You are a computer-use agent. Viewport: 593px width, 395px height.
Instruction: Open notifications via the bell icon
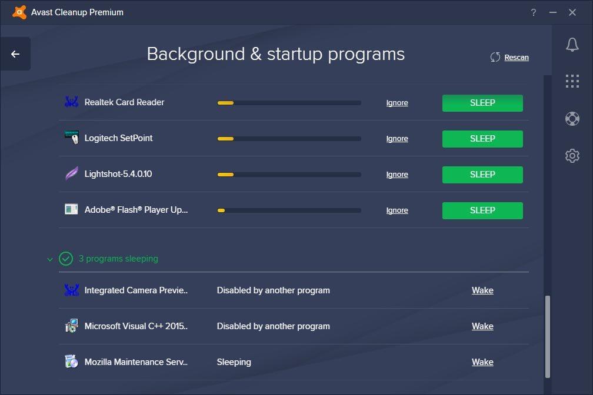tap(572, 44)
